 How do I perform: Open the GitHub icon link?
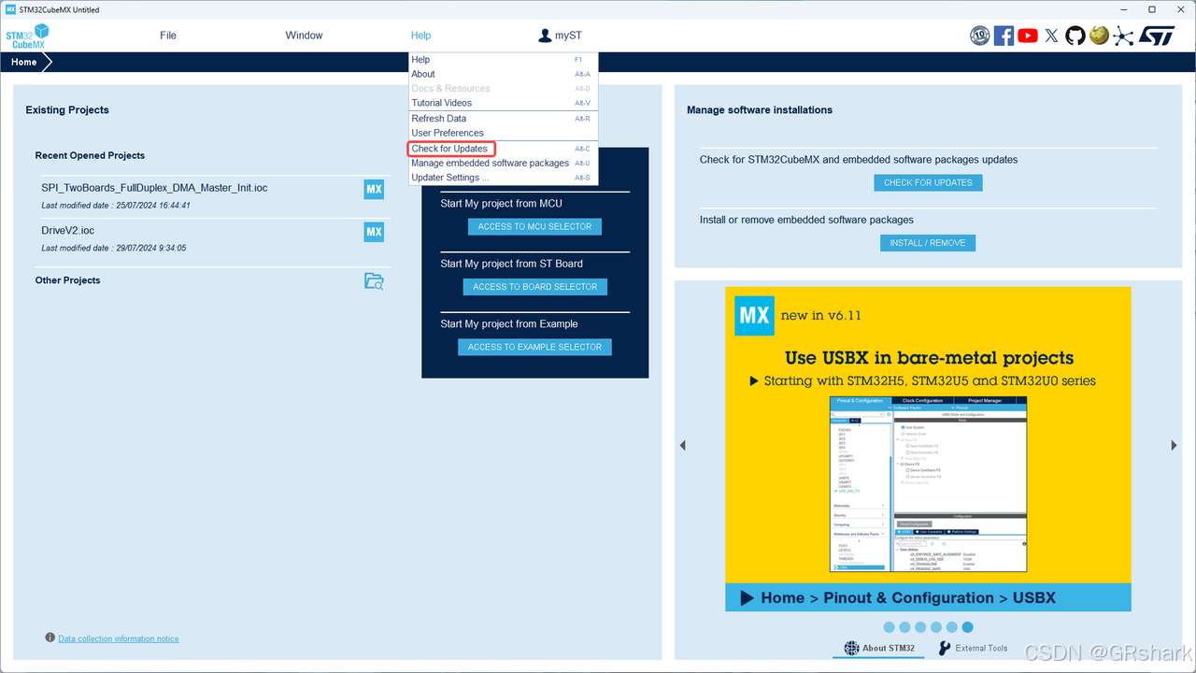point(1075,36)
